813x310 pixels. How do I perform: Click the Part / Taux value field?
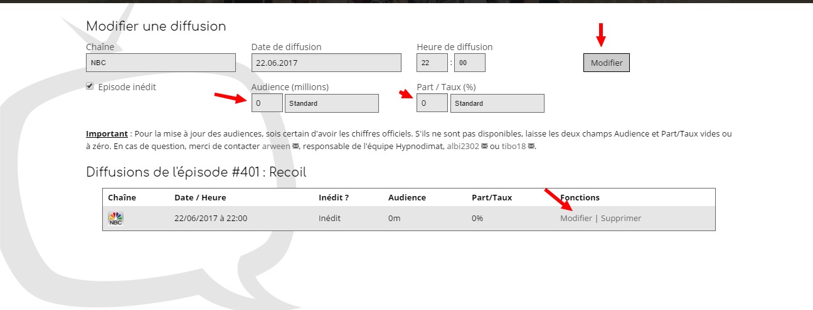[x=432, y=103]
